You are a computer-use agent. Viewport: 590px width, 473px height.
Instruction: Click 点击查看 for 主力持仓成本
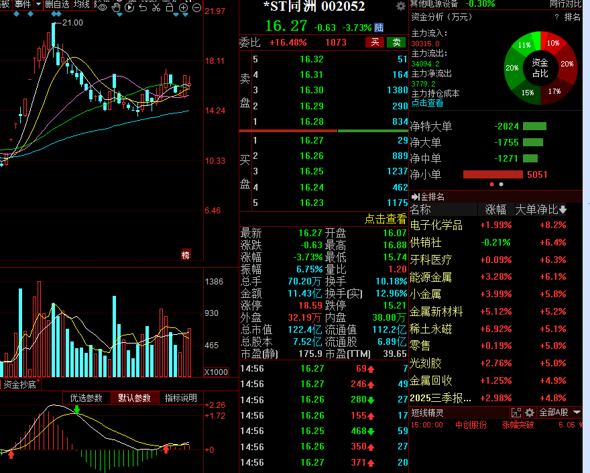tap(427, 103)
